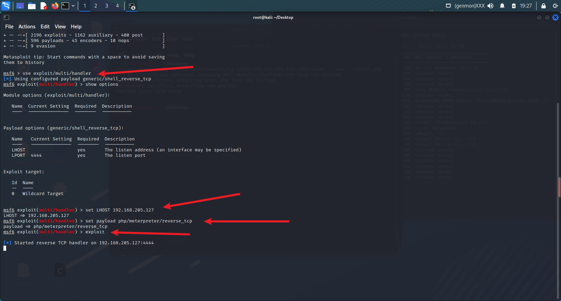The height and width of the screenshot is (301, 561).
Task: Lock the screen with the padlock icon
Action: 544,6
